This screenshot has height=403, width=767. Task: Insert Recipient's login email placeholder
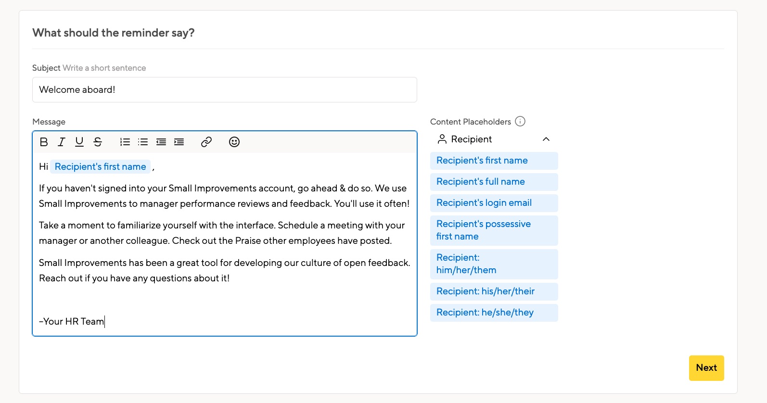click(x=494, y=203)
